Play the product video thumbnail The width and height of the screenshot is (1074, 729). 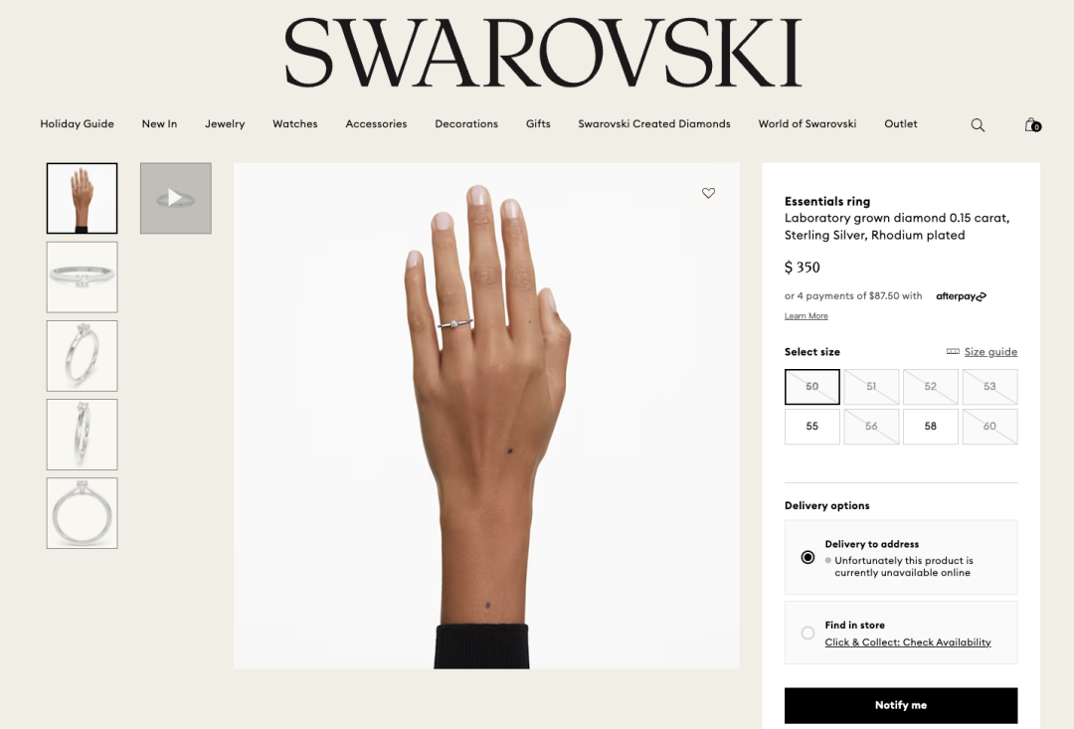(x=176, y=198)
